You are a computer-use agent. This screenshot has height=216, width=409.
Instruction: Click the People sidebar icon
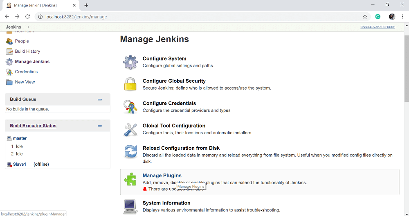pos(9,41)
